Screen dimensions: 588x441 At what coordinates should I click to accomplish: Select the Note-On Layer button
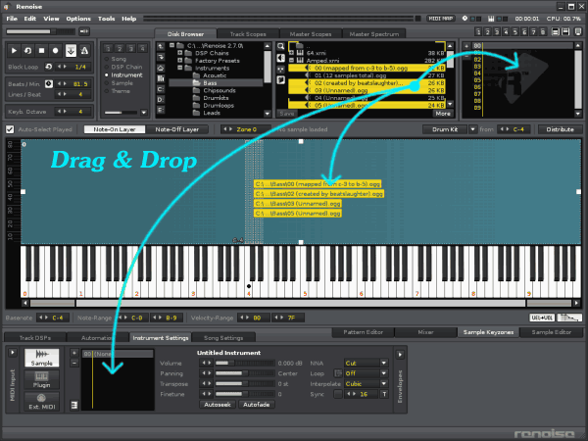point(115,129)
